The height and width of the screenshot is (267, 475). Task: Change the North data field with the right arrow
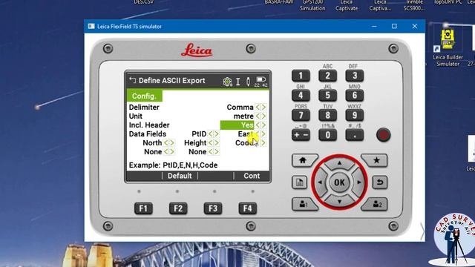[x=172, y=142]
